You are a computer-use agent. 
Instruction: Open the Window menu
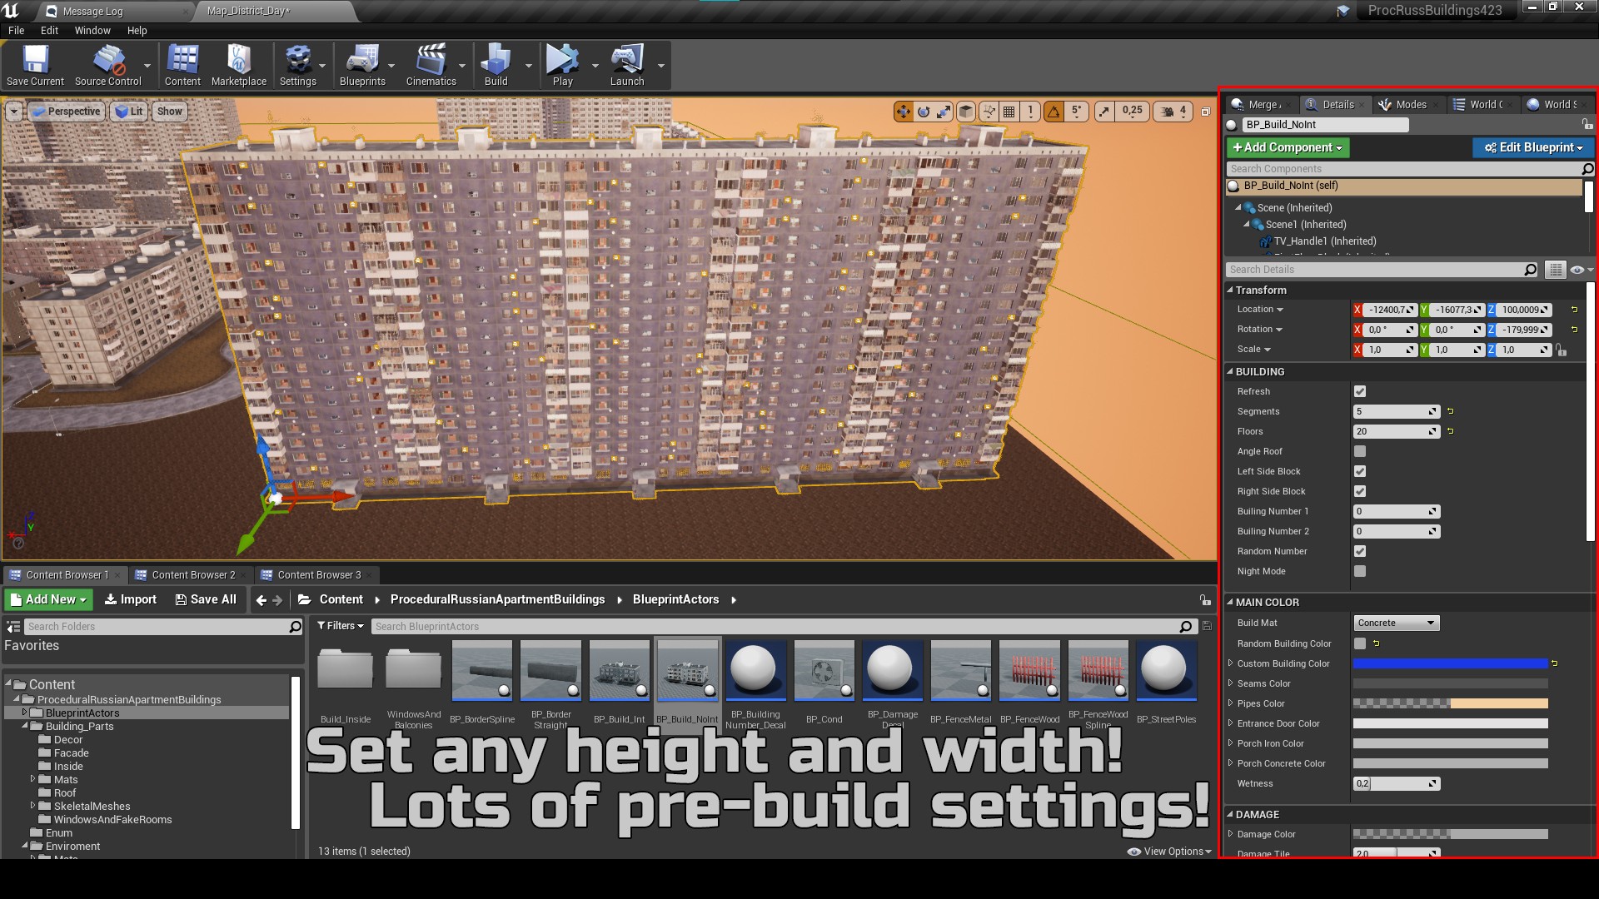92,30
